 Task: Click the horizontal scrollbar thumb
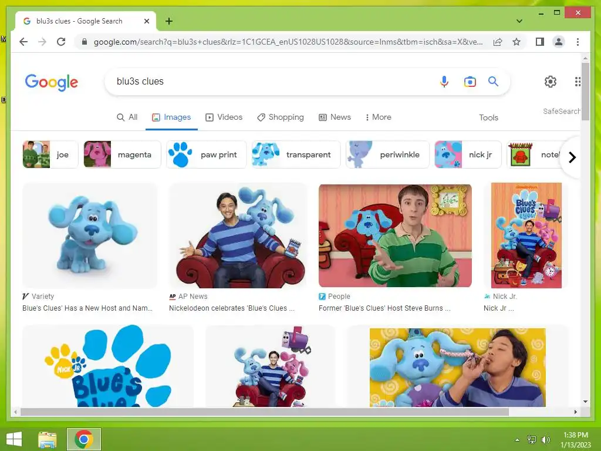(x=265, y=412)
